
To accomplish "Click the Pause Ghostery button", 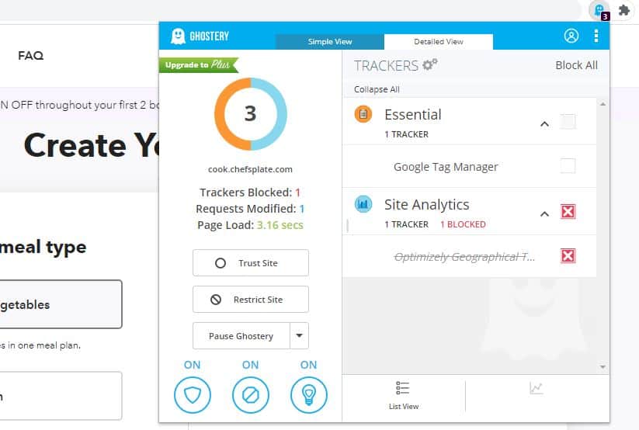I will (241, 336).
